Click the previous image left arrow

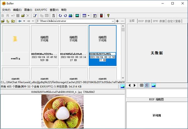[129, 85]
